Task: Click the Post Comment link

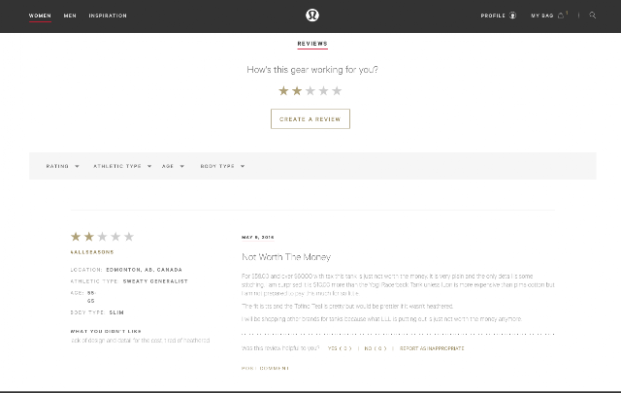Action: point(265,368)
